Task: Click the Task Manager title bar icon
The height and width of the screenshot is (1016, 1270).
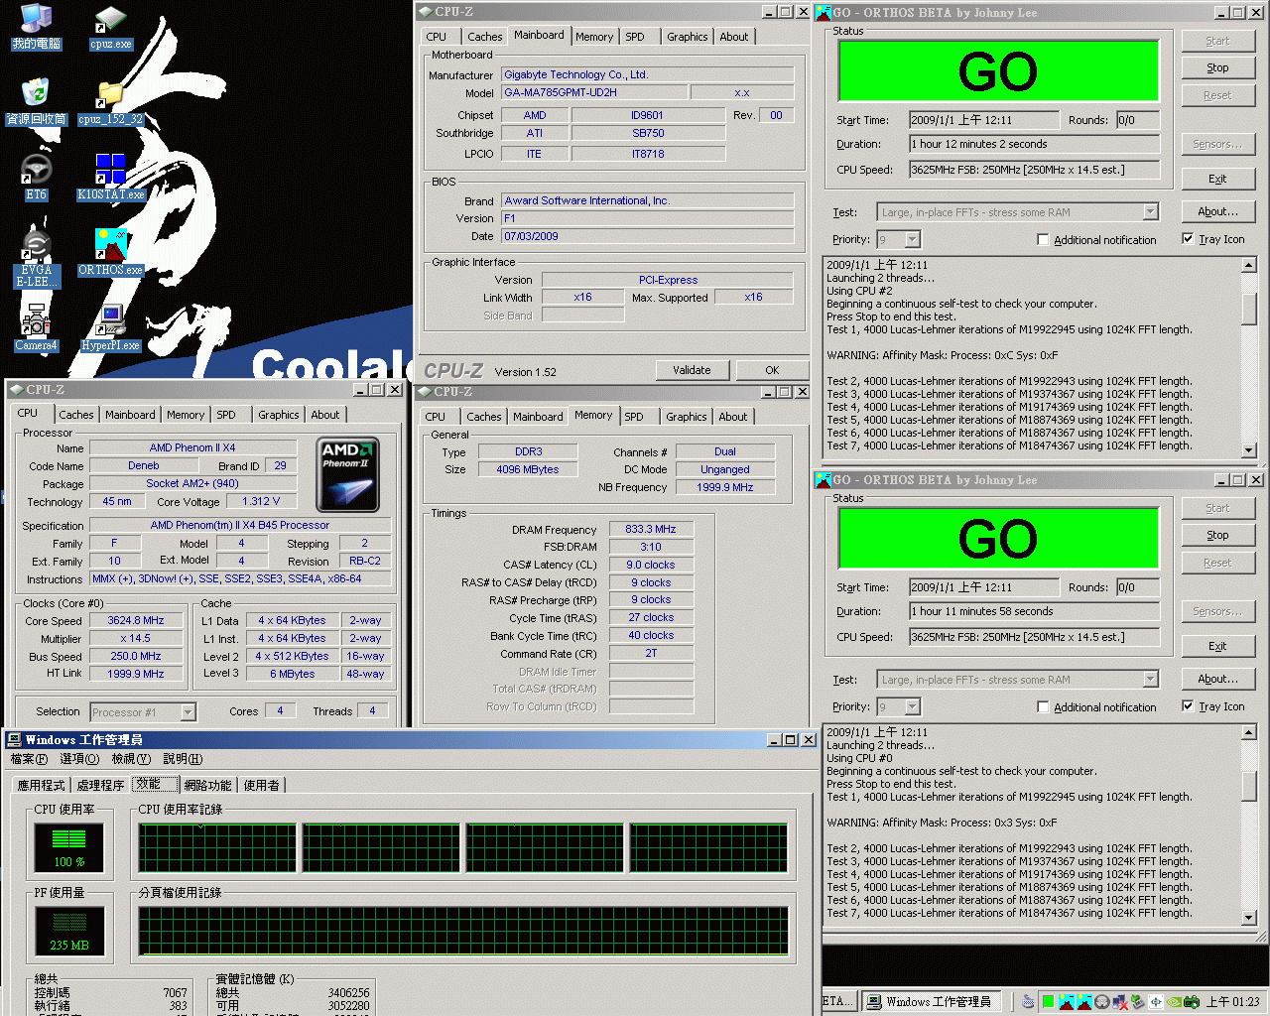Action: tap(14, 739)
